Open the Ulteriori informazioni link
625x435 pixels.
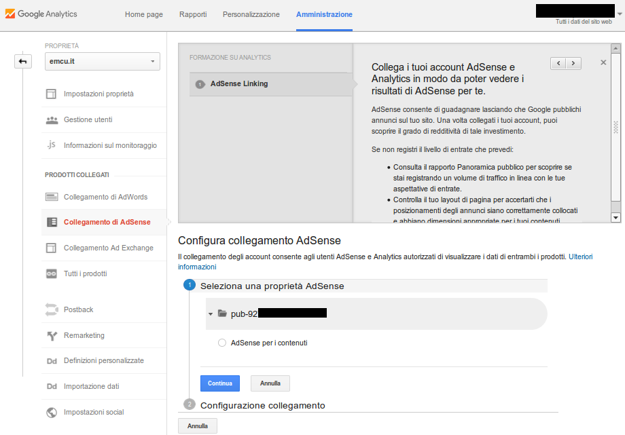[x=581, y=257]
